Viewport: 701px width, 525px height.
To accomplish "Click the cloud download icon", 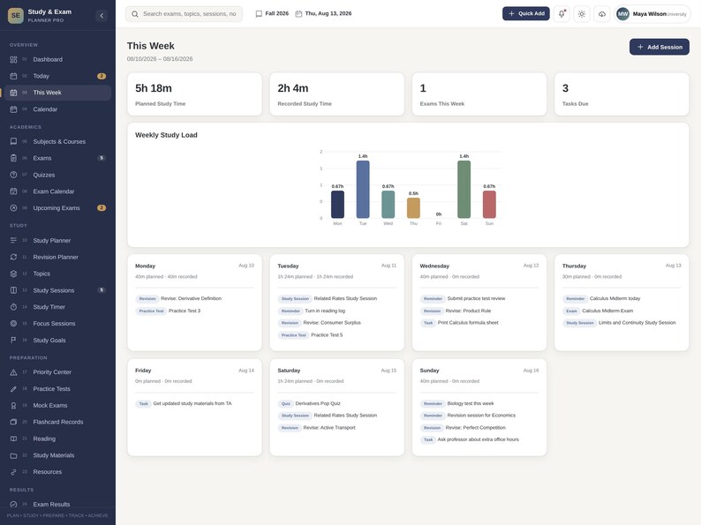I will (602, 14).
